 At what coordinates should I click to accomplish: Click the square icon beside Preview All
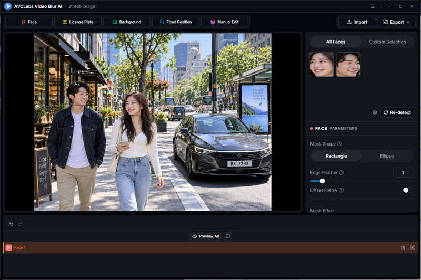coord(228,236)
